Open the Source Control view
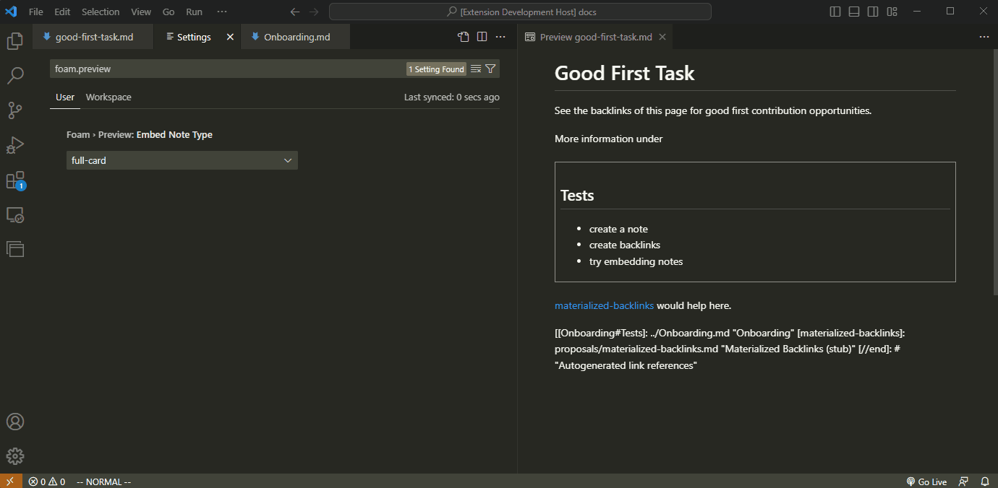This screenshot has height=488, width=998. pyautogui.click(x=14, y=110)
